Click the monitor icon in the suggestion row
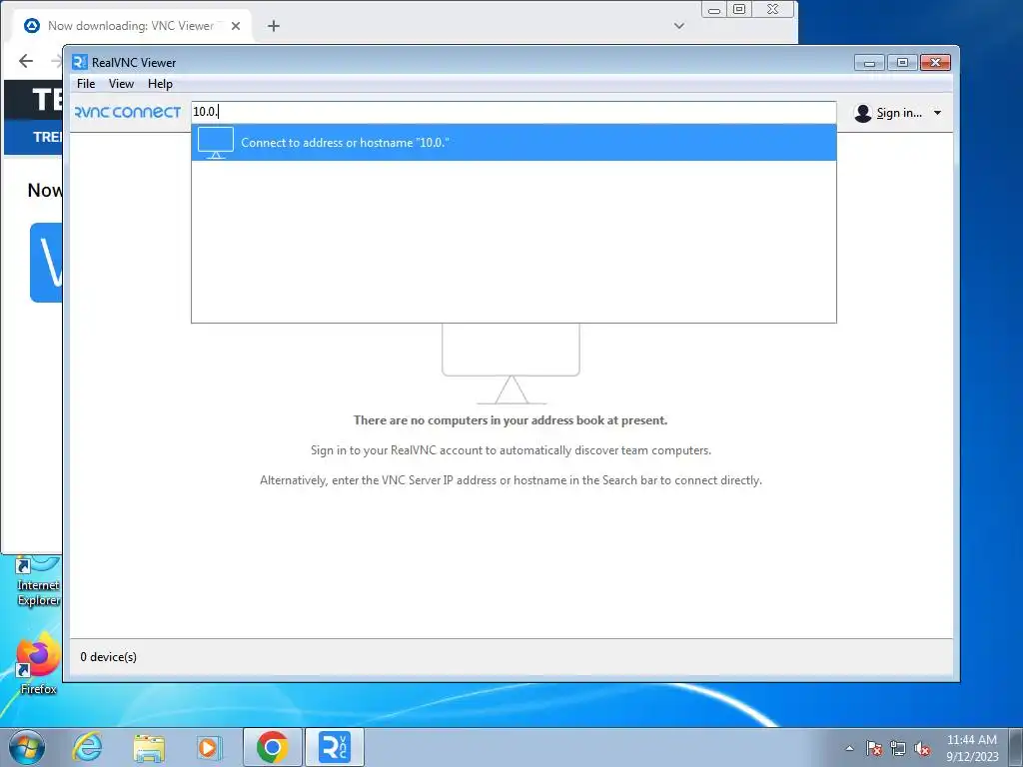 pyautogui.click(x=216, y=142)
